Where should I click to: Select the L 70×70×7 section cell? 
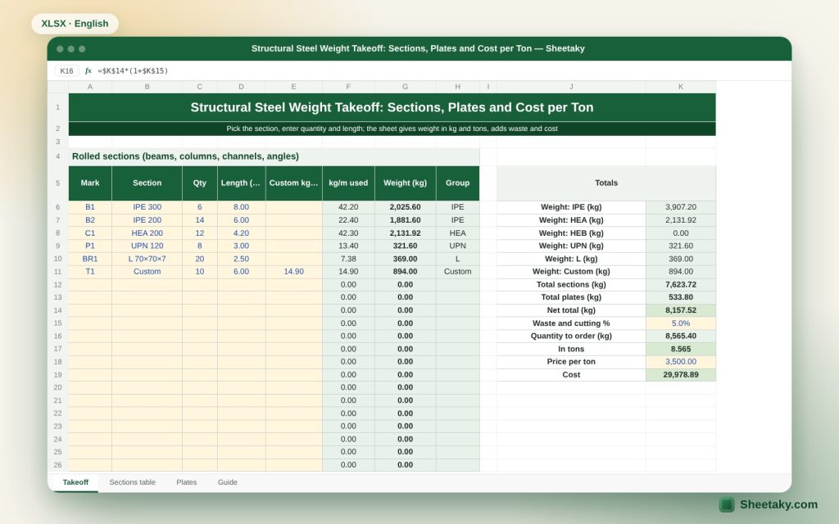tap(147, 259)
